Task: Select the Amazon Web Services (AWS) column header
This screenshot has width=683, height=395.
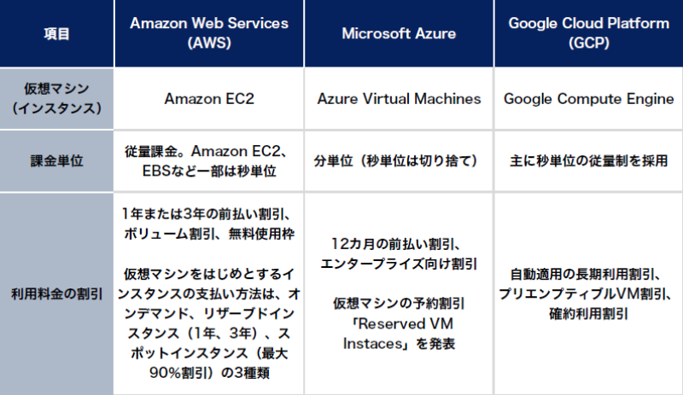Action: click(x=209, y=34)
